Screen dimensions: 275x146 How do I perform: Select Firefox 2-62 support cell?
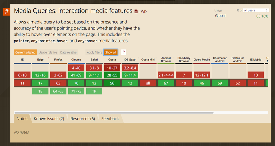click(58, 75)
